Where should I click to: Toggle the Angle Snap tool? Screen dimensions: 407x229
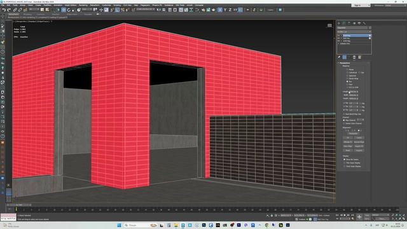pyautogui.click(x=117, y=10)
